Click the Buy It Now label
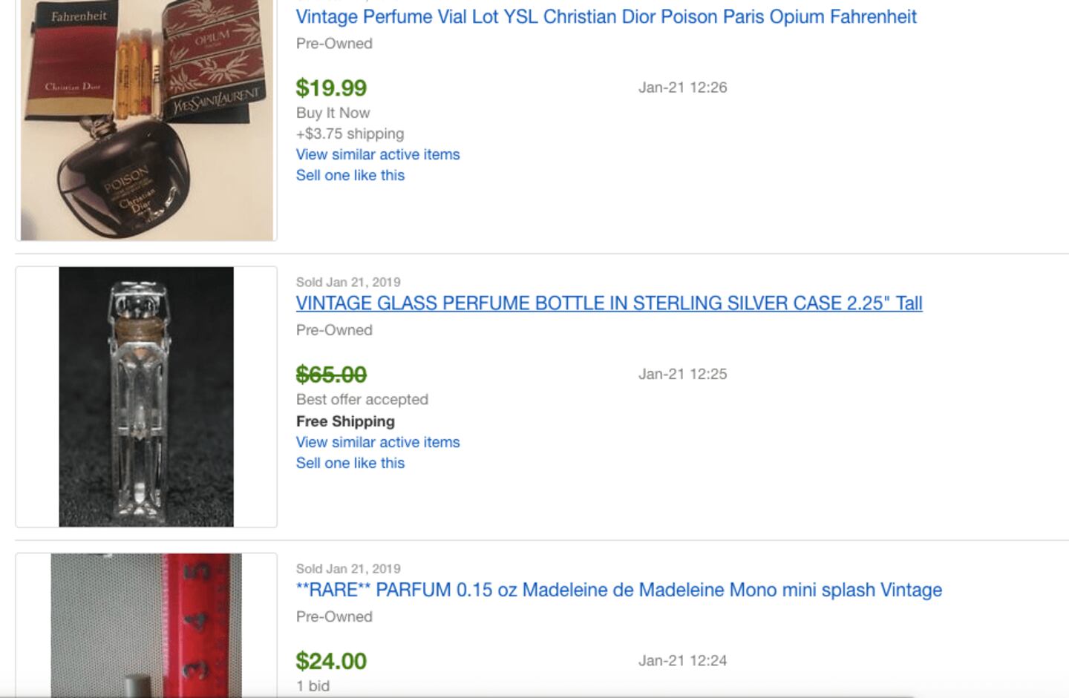This screenshot has height=698, width=1069. tap(333, 113)
